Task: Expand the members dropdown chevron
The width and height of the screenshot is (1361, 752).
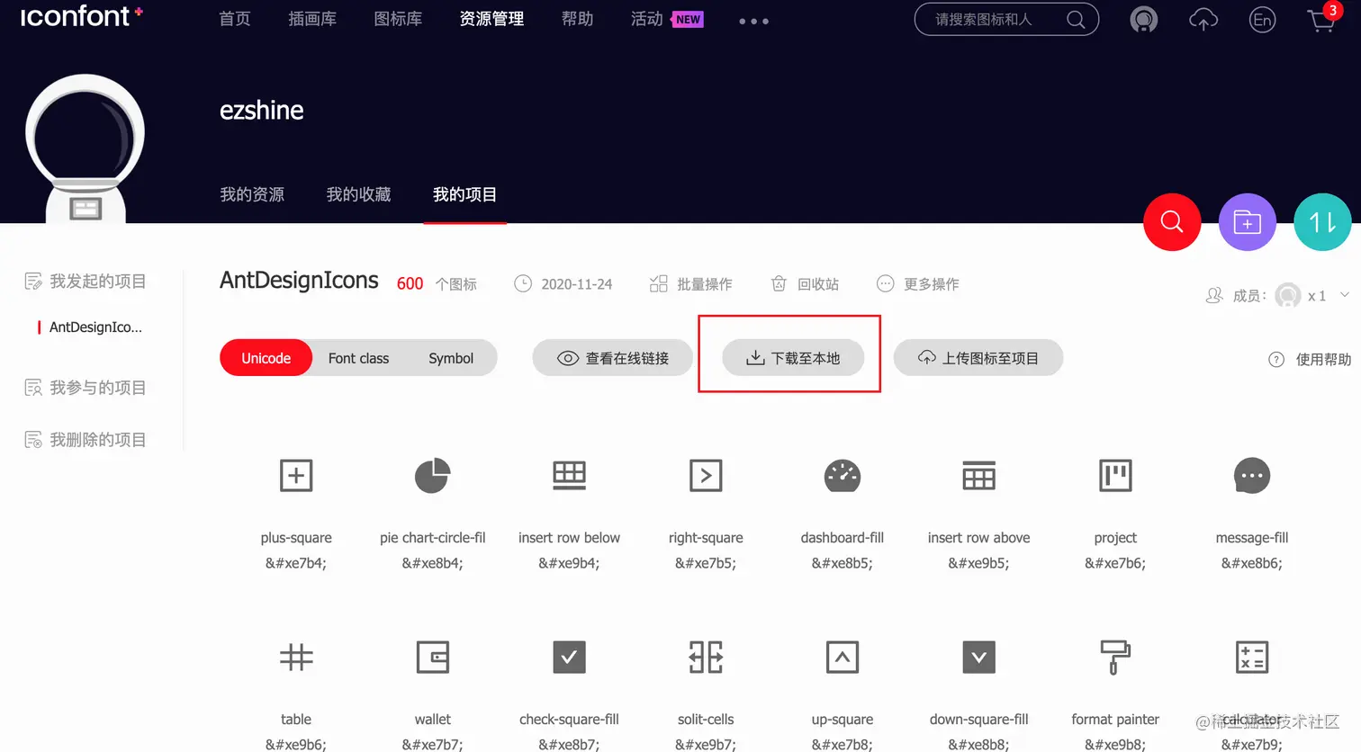Action: 1345,294
